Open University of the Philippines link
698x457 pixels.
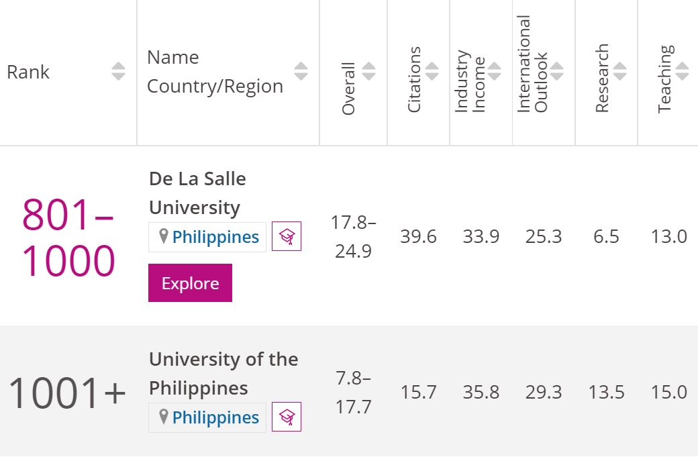click(x=223, y=374)
